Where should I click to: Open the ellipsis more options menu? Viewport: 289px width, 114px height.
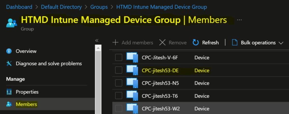(239, 20)
